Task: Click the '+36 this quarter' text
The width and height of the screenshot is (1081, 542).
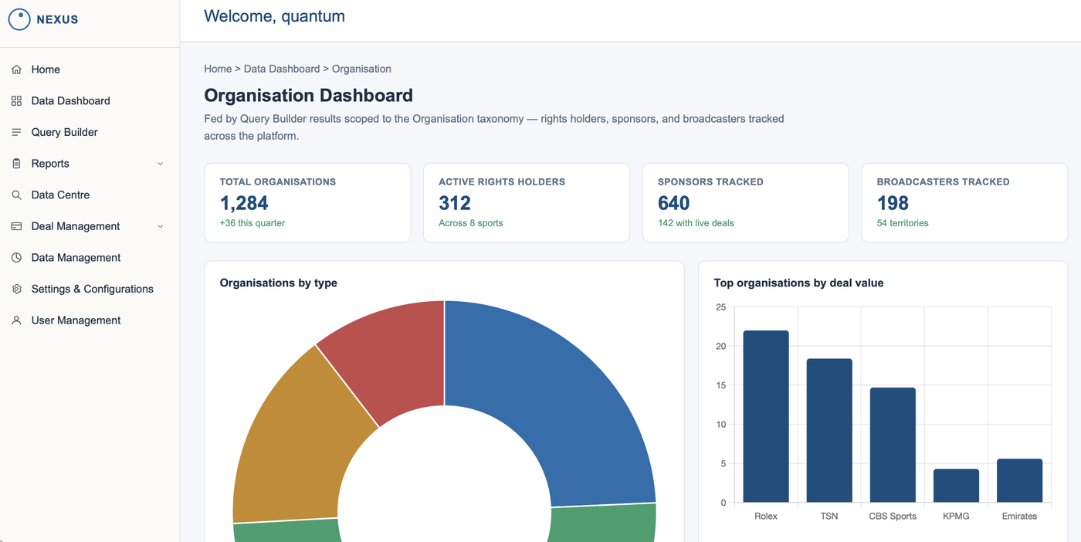Action: tap(252, 223)
